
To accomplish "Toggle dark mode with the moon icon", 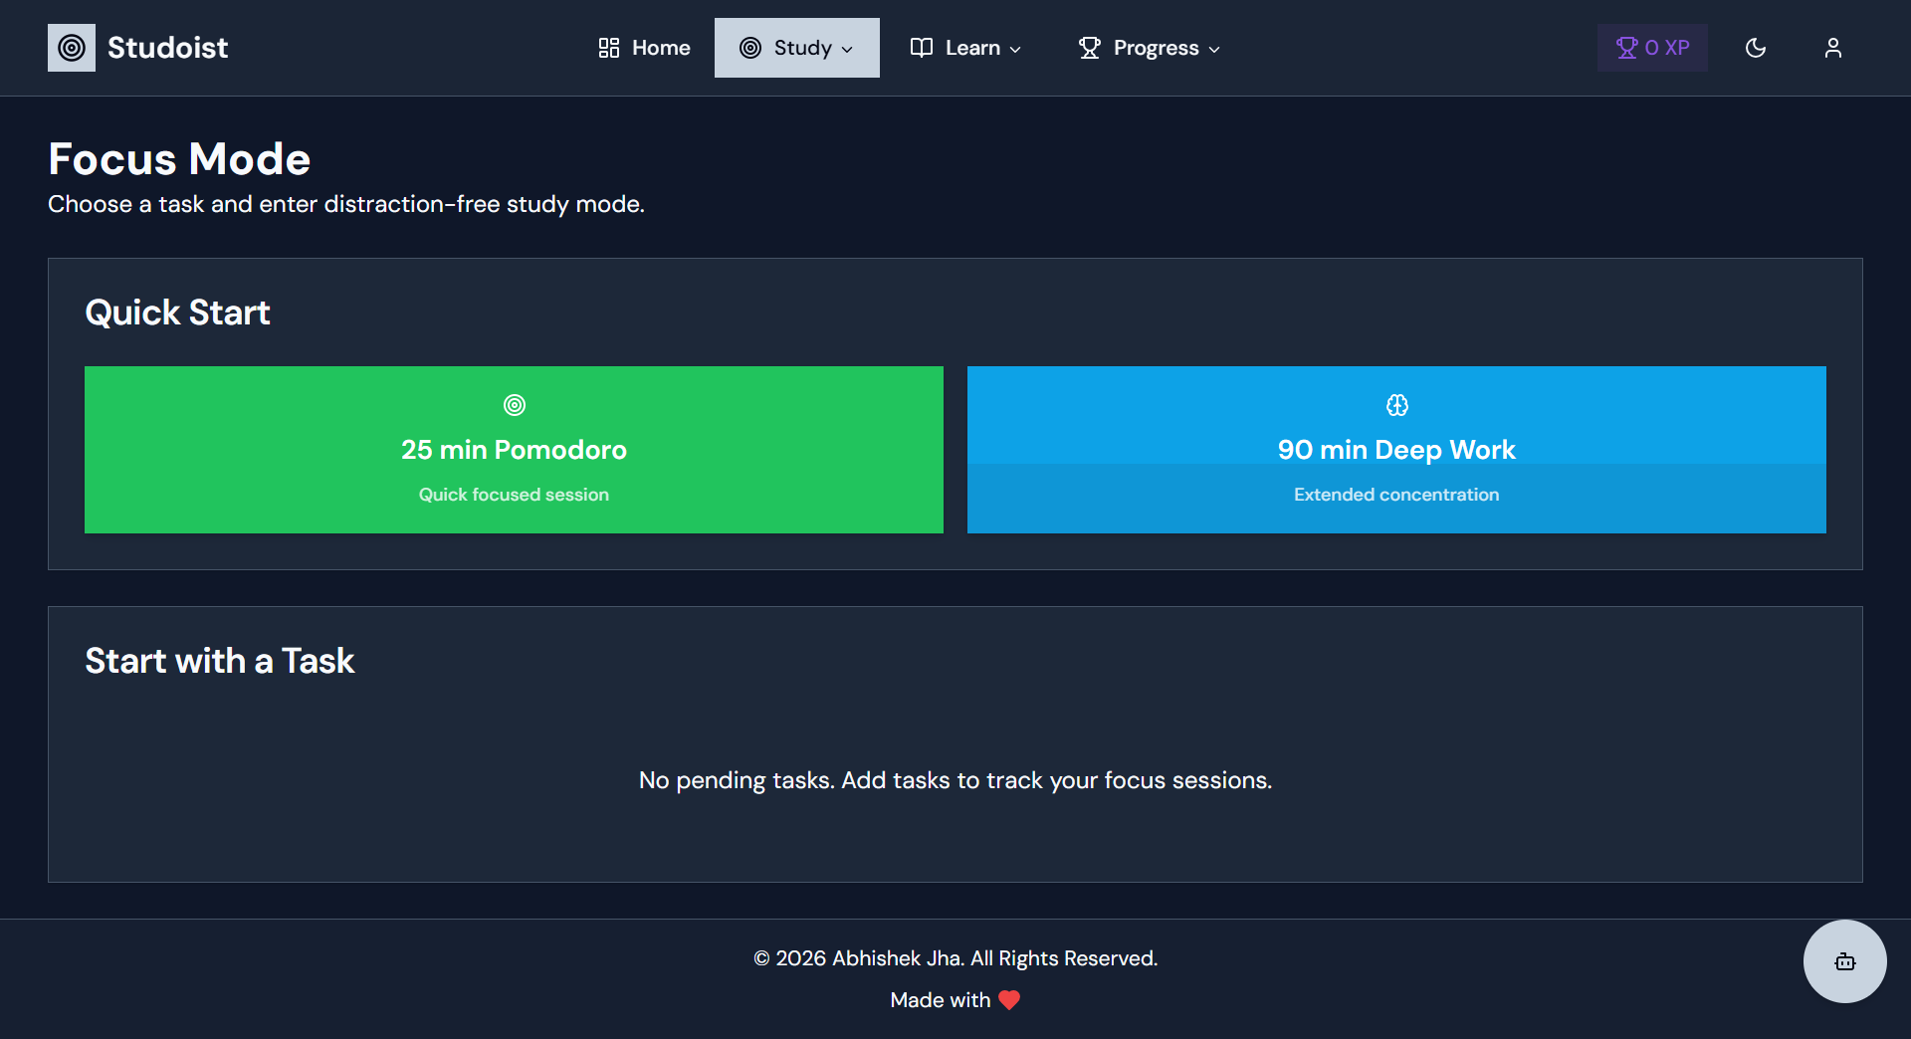I will [1756, 48].
